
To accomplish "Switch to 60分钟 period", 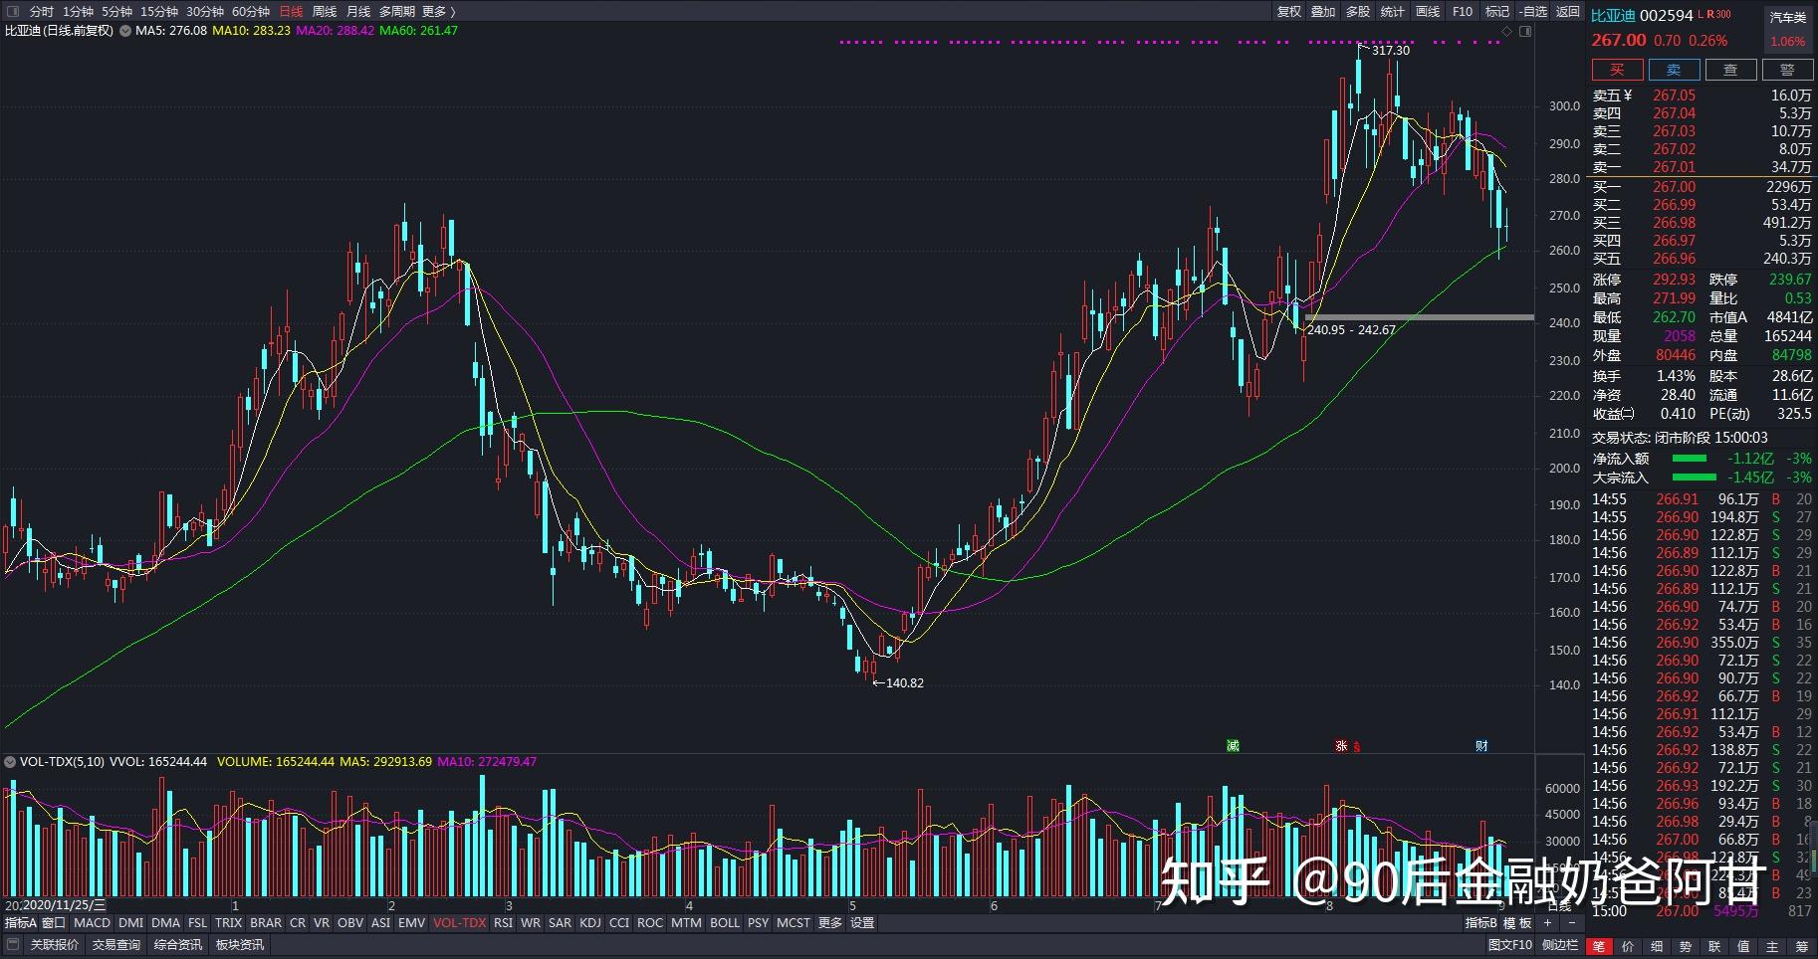I will coord(251,11).
